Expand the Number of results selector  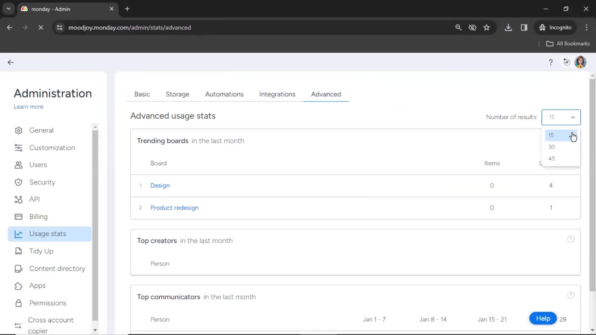click(560, 117)
